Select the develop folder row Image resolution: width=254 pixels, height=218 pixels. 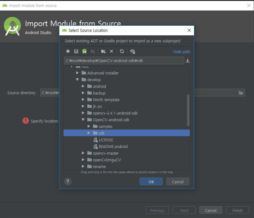pyautogui.click(x=126, y=80)
